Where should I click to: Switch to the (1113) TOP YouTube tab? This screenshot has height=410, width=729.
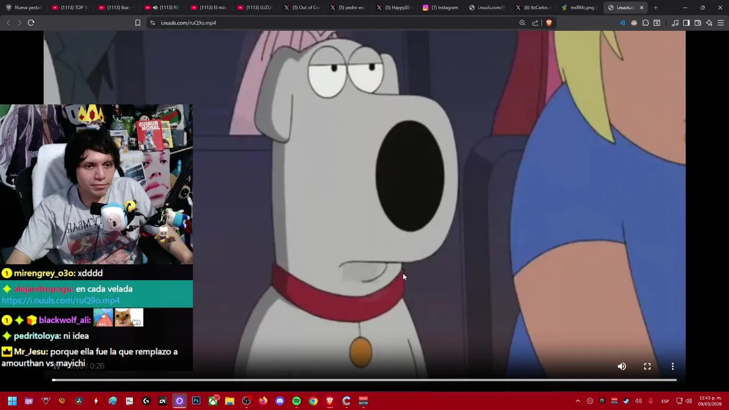[x=69, y=7]
